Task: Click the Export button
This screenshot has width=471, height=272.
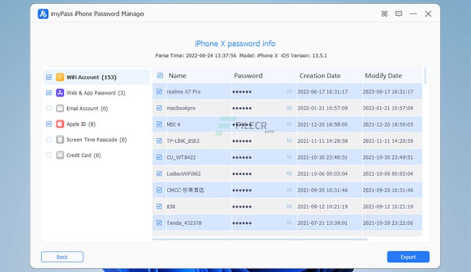Action: click(x=408, y=257)
